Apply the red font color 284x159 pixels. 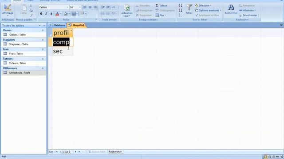coord(57,14)
